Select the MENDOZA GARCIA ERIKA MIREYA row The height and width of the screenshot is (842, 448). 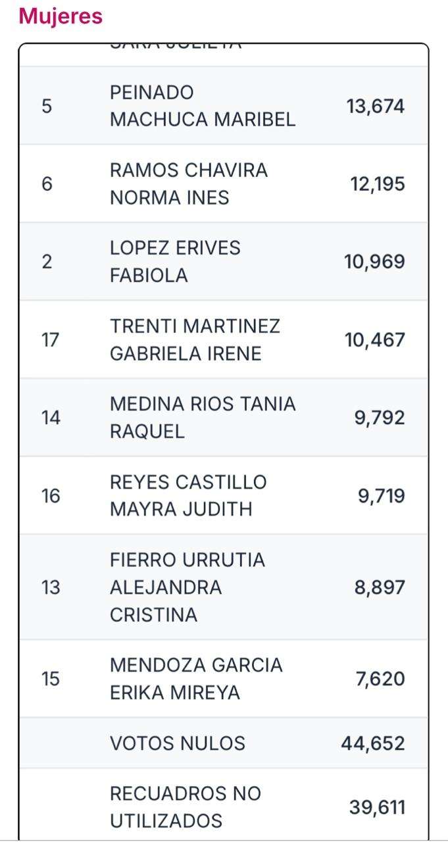click(195, 679)
